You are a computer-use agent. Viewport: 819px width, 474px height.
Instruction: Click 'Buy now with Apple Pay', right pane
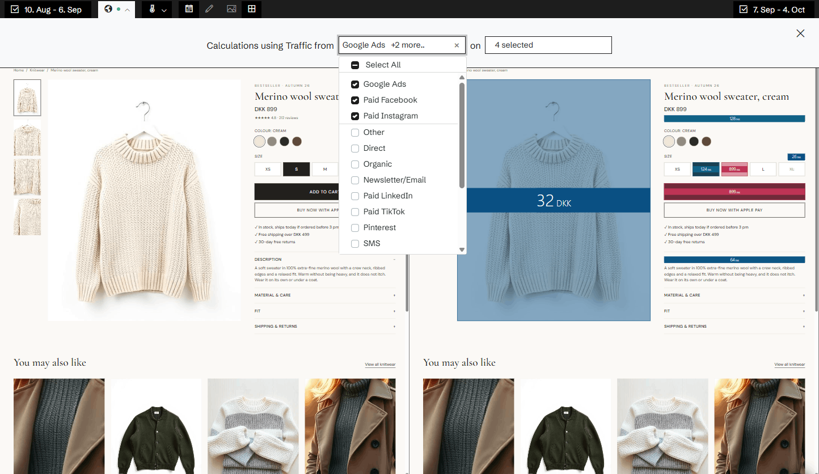[x=734, y=210]
